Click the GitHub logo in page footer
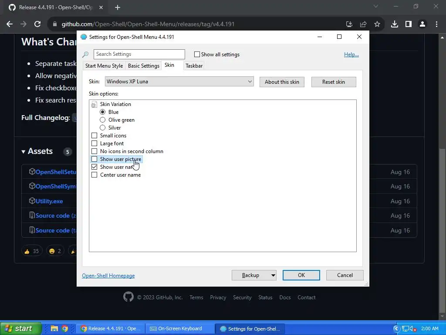The image size is (446, 335). [x=128, y=297]
